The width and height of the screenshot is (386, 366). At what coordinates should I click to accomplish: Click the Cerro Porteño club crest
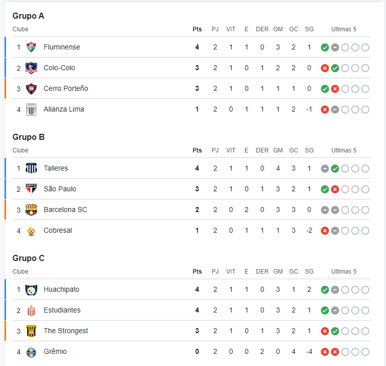tap(31, 89)
